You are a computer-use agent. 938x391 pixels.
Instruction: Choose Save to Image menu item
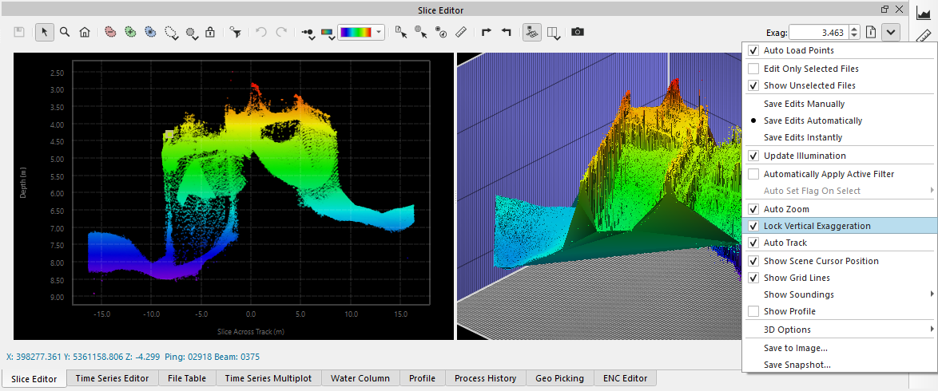(795, 348)
